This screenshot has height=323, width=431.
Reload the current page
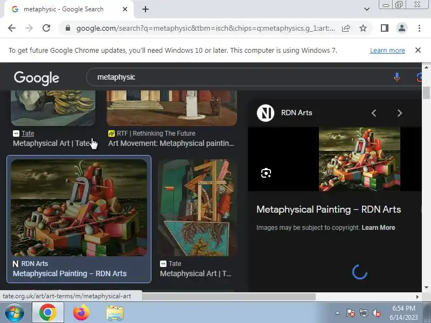46,28
